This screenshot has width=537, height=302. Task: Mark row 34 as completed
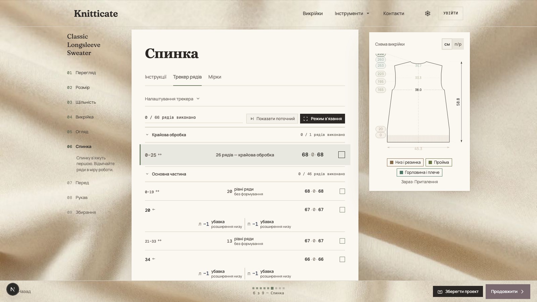342,259
